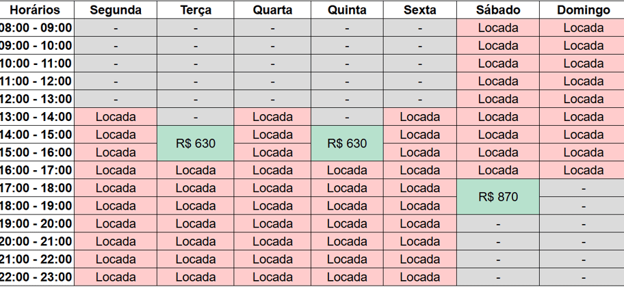Select Sexta 22:00 - 23:00 Locada cell
This screenshot has height=287, width=624.
(420, 277)
